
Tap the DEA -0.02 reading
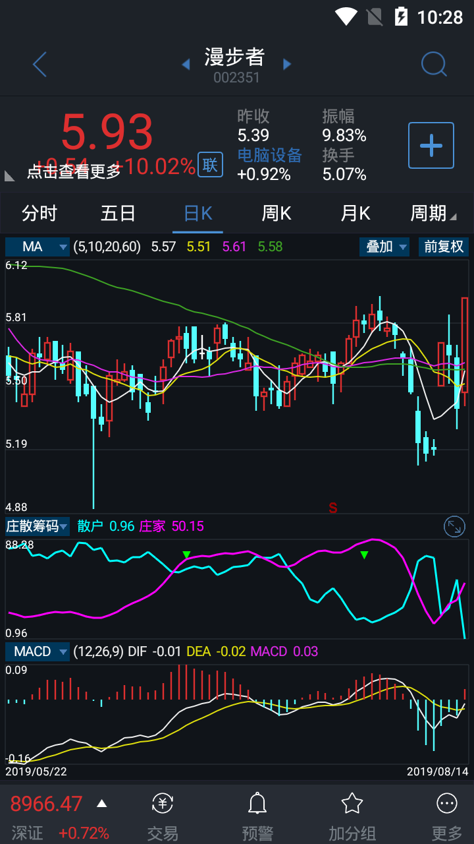click(x=216, y=651)
